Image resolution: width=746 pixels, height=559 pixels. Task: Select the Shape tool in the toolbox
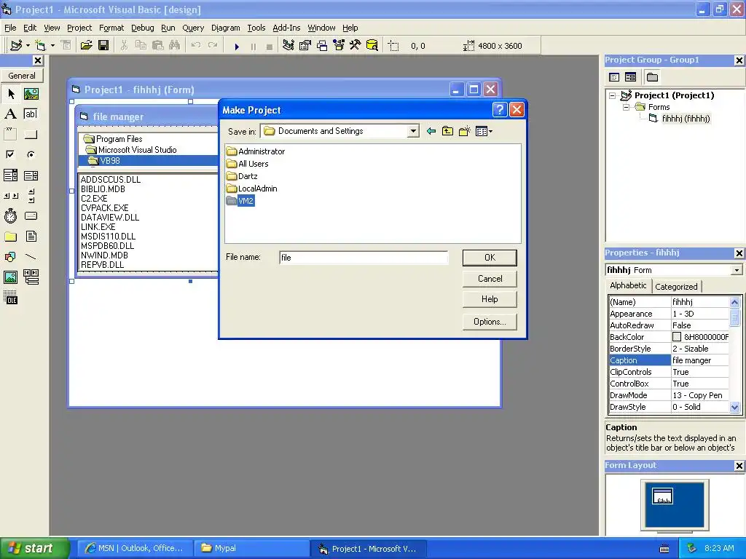[x=10, y=257]
